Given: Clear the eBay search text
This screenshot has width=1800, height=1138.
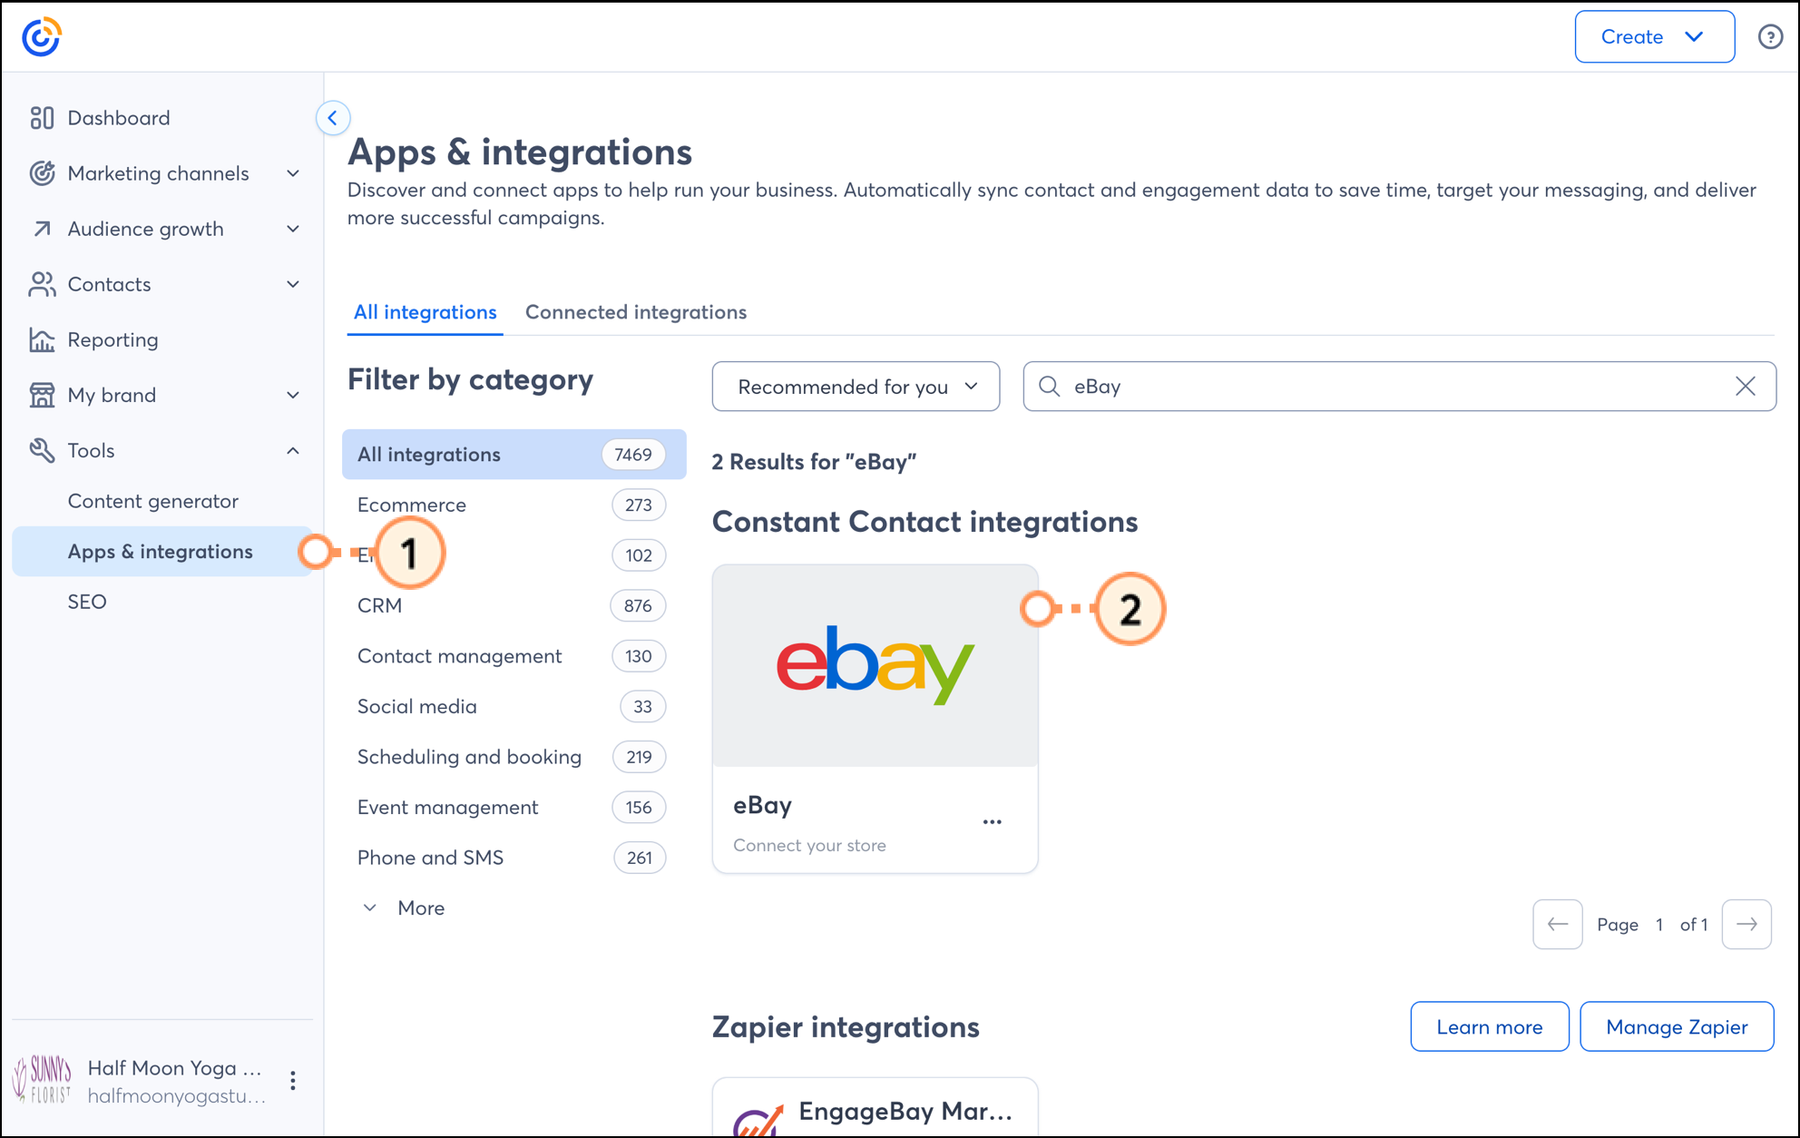Looking at the screenshot, I should 1746,387.
